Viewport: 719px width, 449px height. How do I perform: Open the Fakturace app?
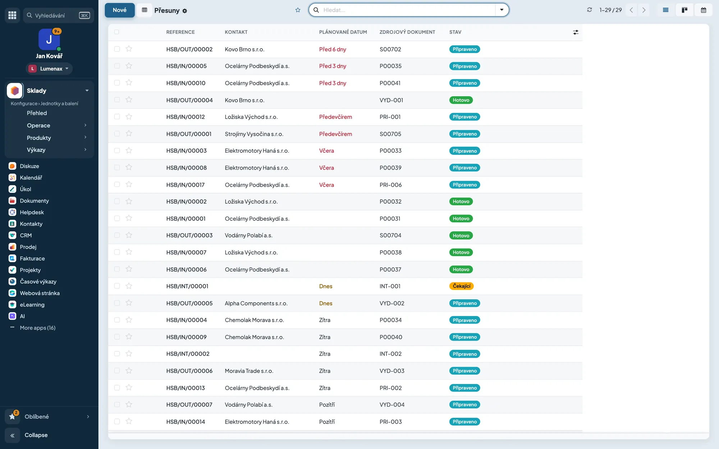32,258
